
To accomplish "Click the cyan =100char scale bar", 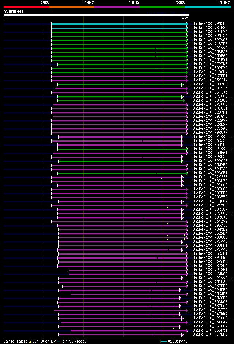I will pyautogui.click(x=163, y=341).
